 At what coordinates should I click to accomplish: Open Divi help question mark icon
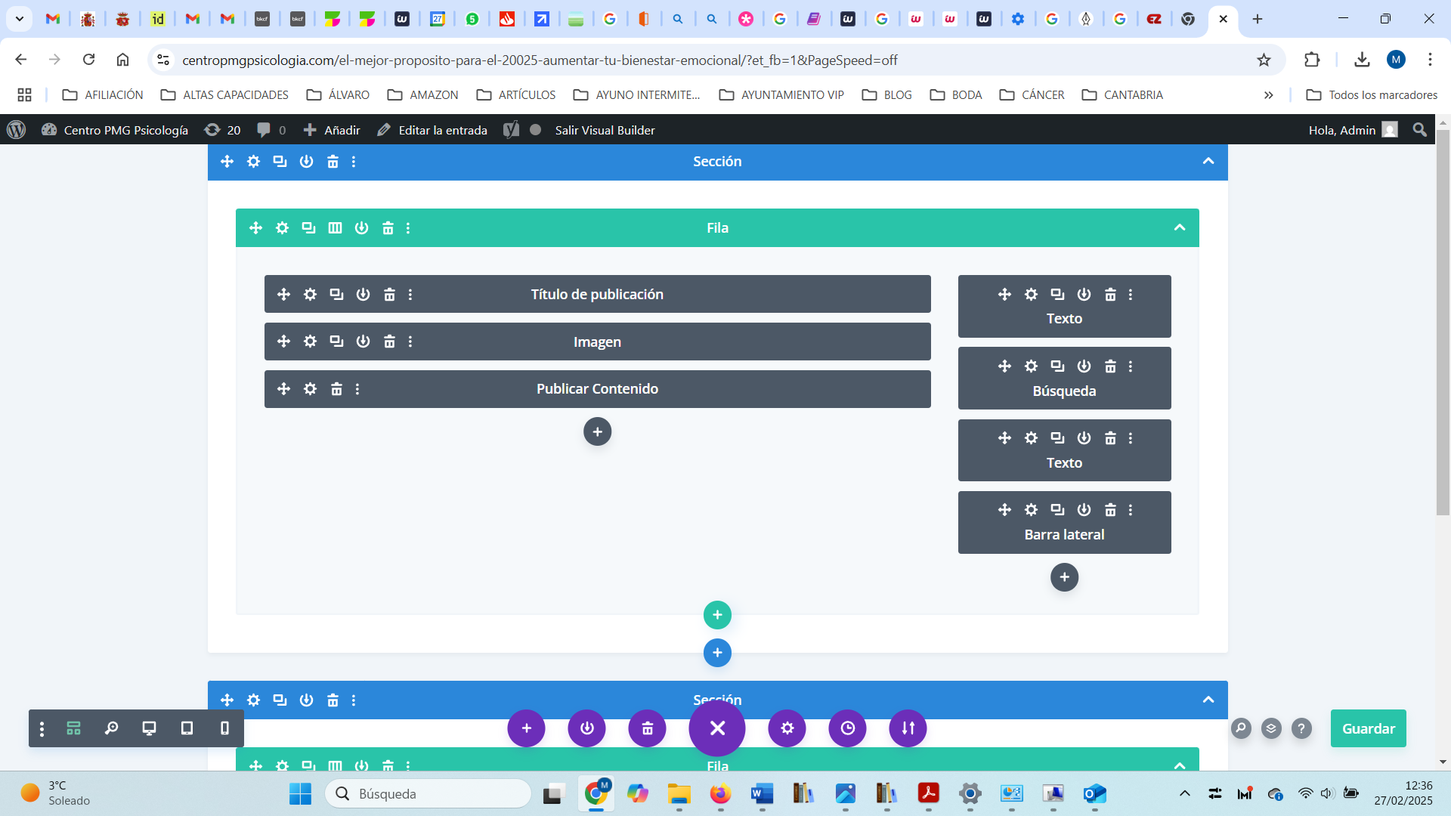tap(1301, 728)
